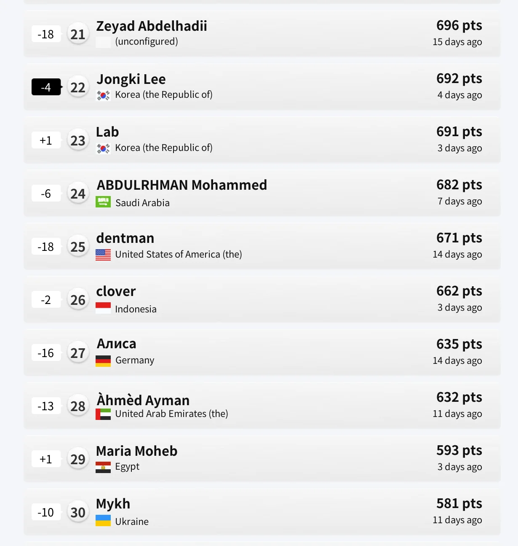Click the United States flag icon
The width and height of the screenshot is (518, 546).
[x=103, y=255]
